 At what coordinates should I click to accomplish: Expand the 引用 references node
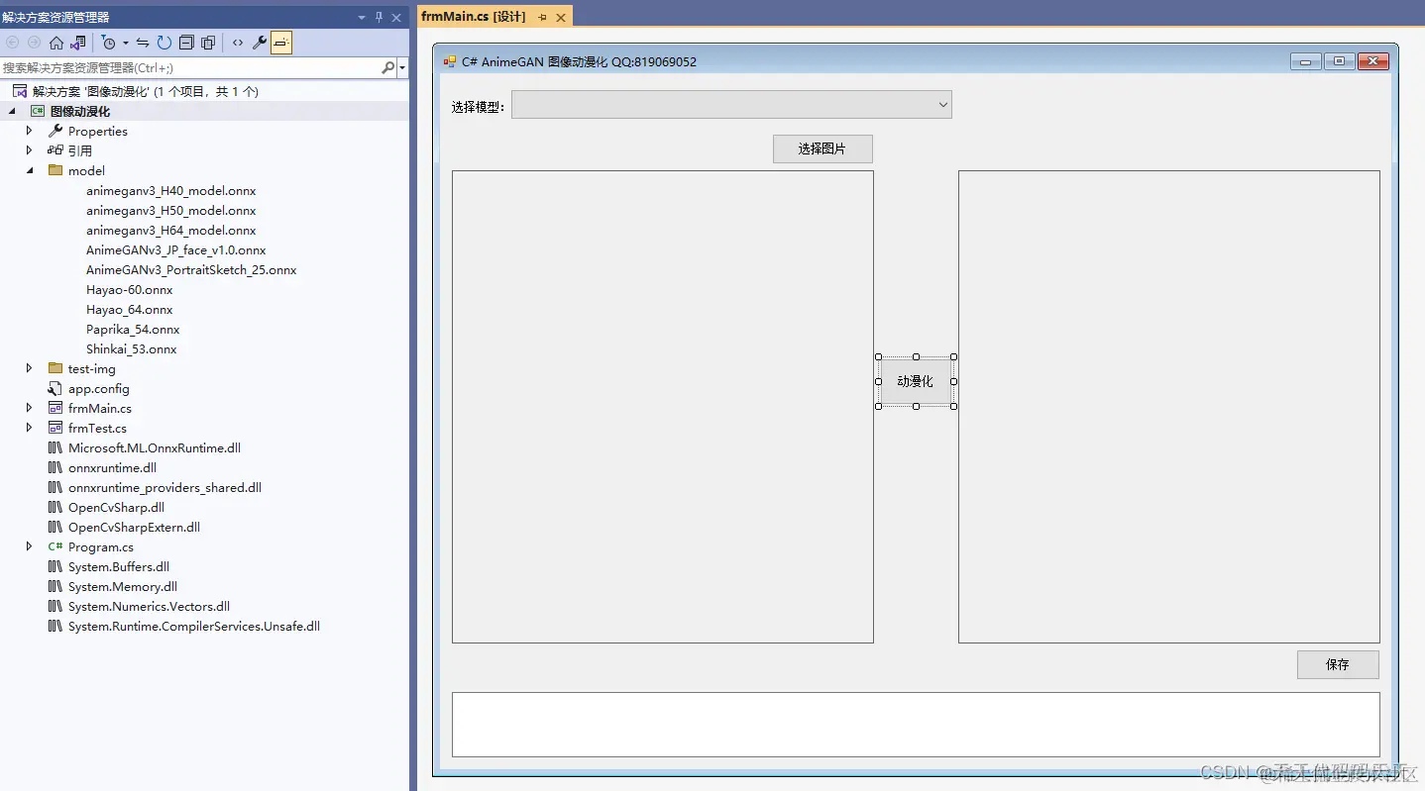point(30,150)
